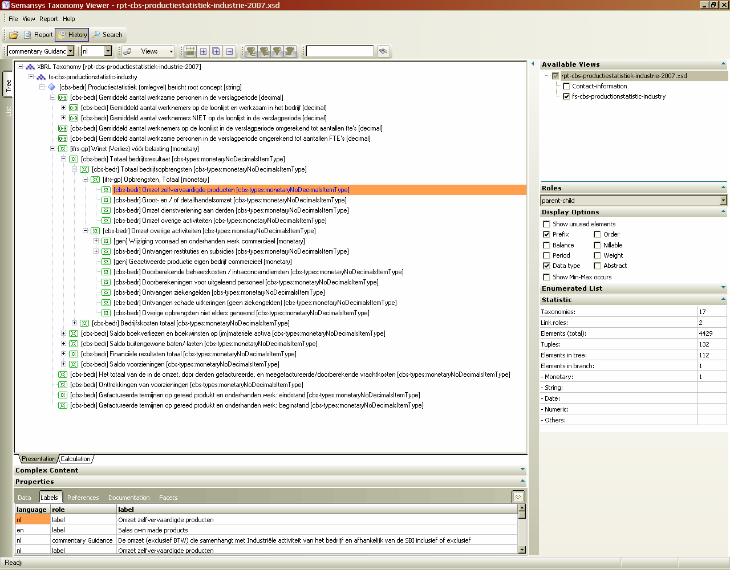Viewport: 730px width, 570px height.
Task: Collapse Opbrengsten, Totaal tree node
Action: coord(85,180)
